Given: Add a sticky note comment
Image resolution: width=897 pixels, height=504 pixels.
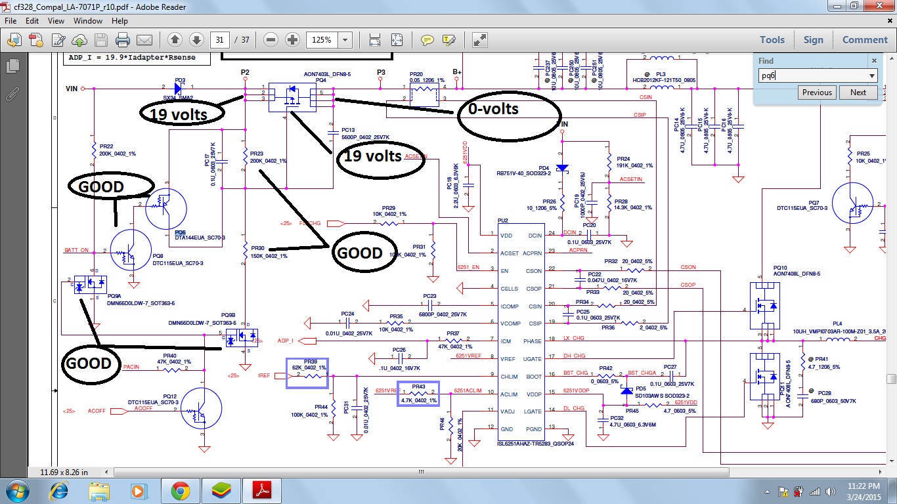Looking at the screenshot, I should point(427,40).
